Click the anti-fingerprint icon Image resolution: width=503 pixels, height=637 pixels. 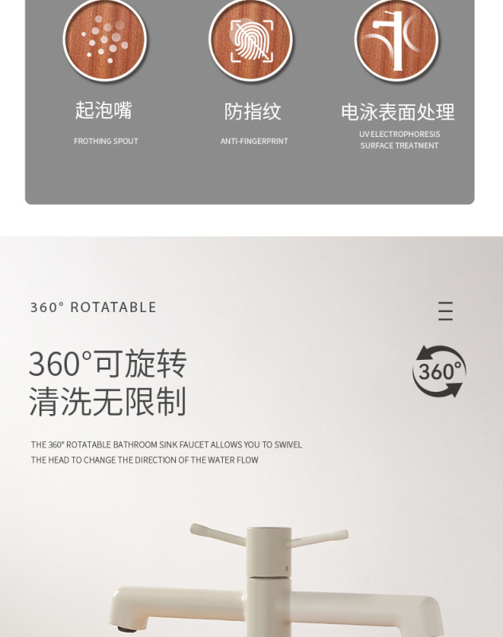[x=251, y=39]
